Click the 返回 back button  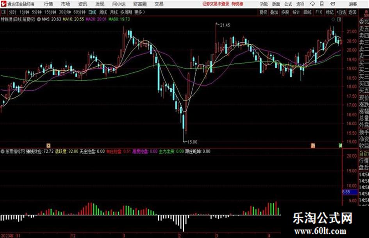coord(352,12)
